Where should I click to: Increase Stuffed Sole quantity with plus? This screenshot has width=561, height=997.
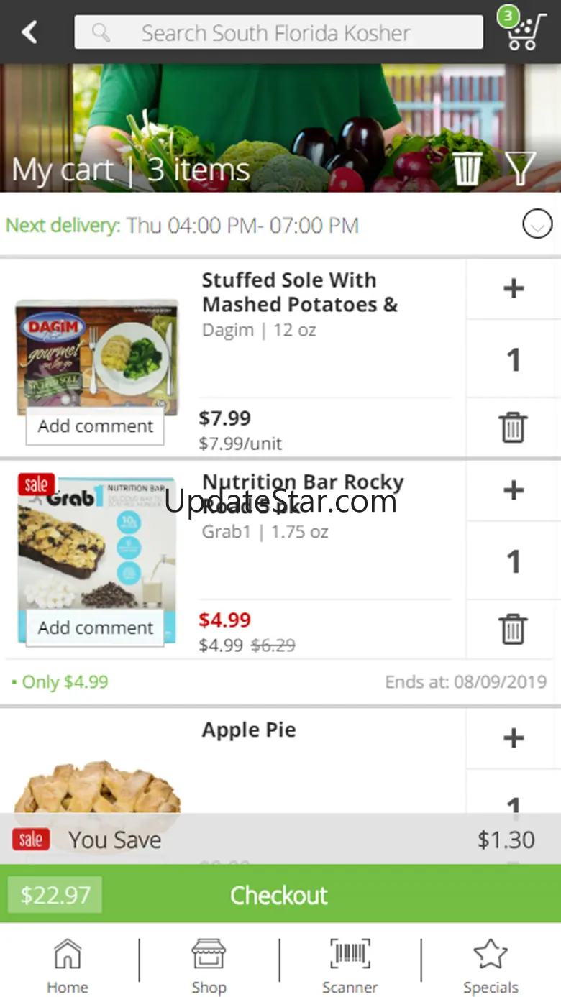tap(513, 289)
